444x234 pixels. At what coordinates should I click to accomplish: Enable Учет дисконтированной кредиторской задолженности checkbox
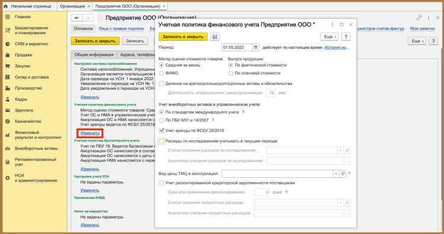click(161, 183)
